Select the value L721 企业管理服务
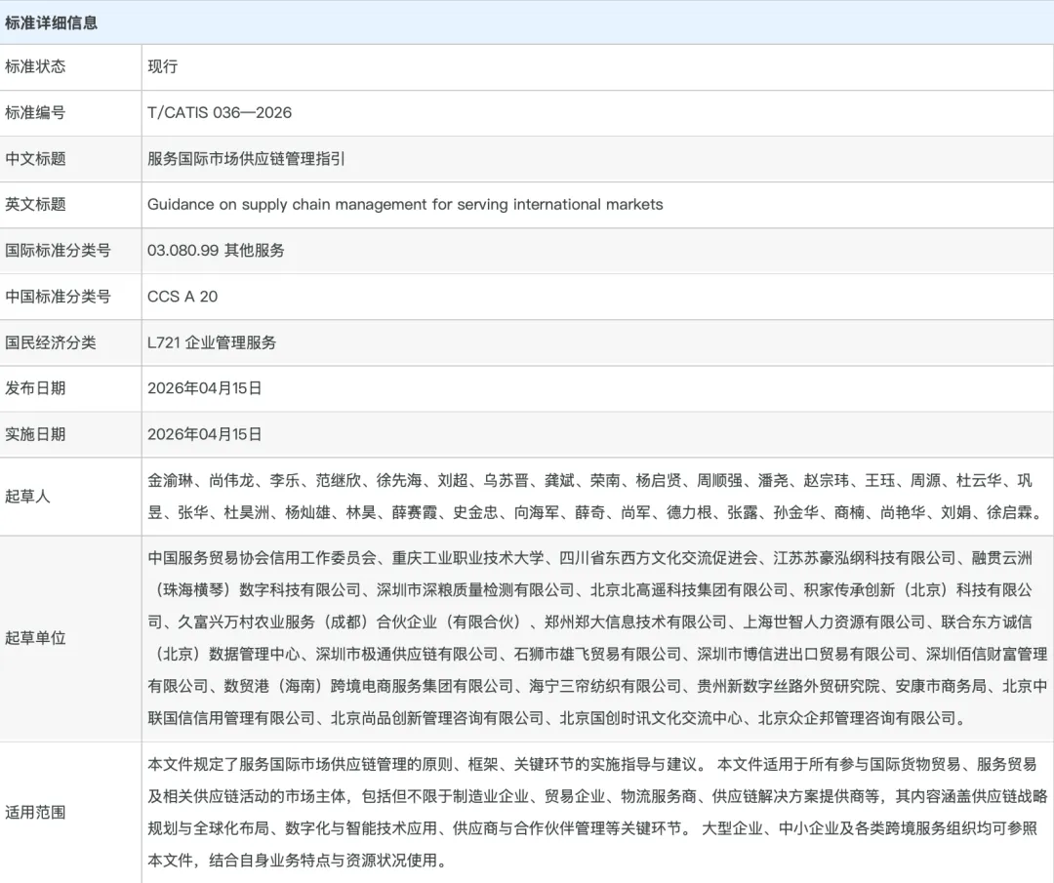 click(212, 342)
